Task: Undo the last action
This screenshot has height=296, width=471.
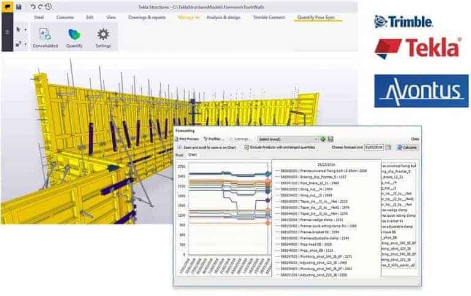Action: pyautogui.click(x=33, y=7)
